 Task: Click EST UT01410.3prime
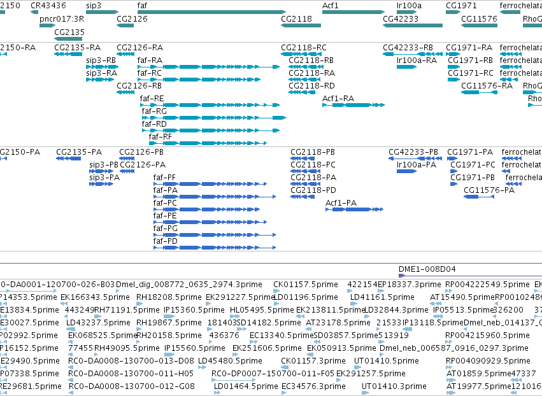[x=394, y=386]
